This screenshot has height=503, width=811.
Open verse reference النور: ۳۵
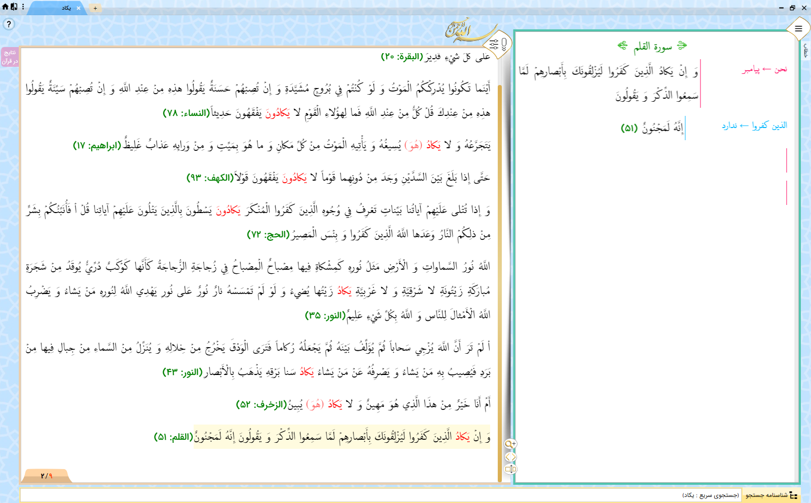(325, 316)
